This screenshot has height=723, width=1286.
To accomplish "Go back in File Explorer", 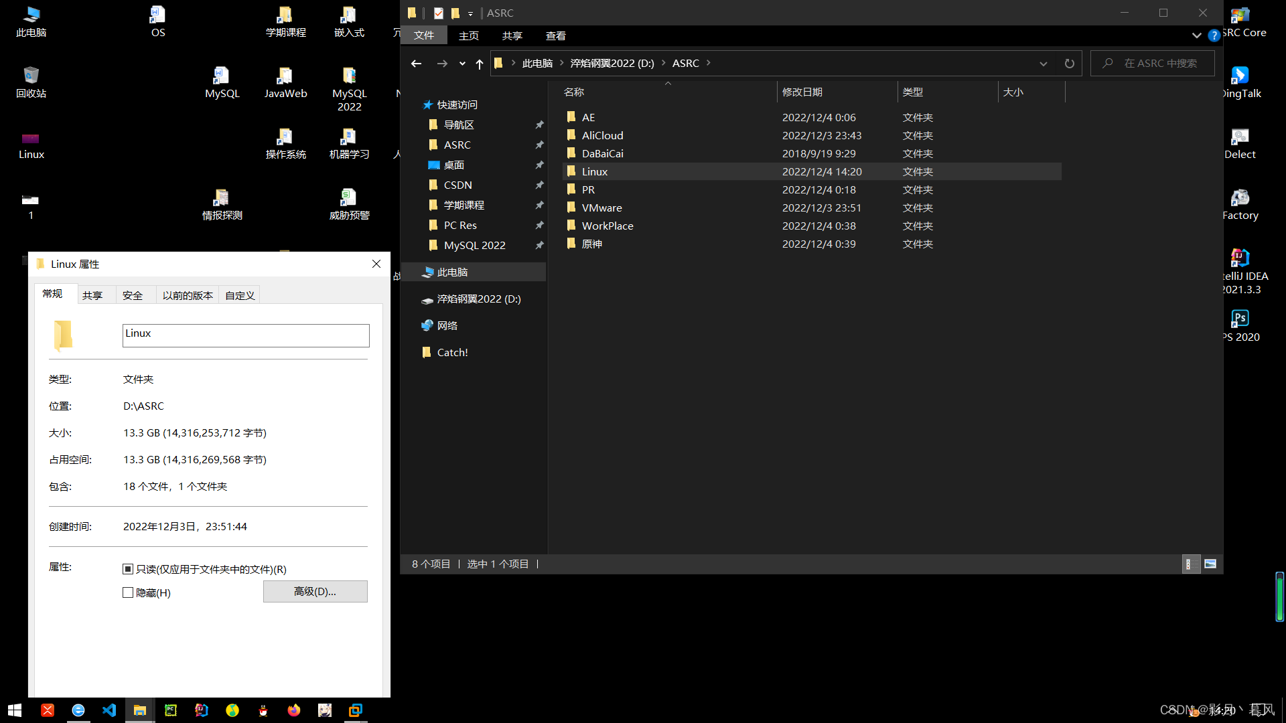I will 416,63.
